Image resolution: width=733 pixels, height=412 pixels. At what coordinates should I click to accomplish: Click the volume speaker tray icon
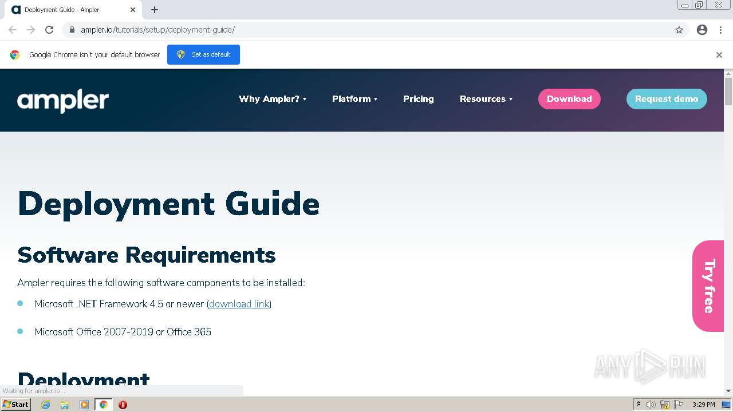coord(651,405)
